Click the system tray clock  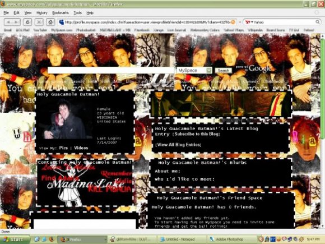(313, 239)
